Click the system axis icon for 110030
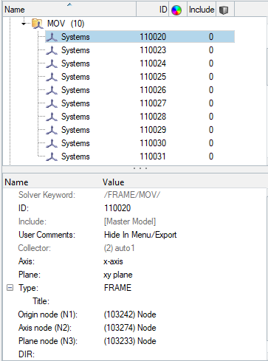Viewport: 268px width, 361px height. coord(52,143)
